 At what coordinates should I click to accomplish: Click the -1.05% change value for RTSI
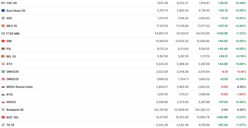[241, 94]
